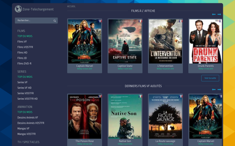Open Films HD category
Viewport: 235px width, 146px height.
click(22, 53)
